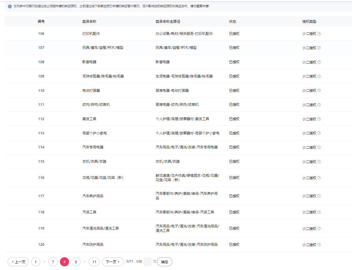
Task: Open page 7 in pagination
Action: (x=53, y=262)
